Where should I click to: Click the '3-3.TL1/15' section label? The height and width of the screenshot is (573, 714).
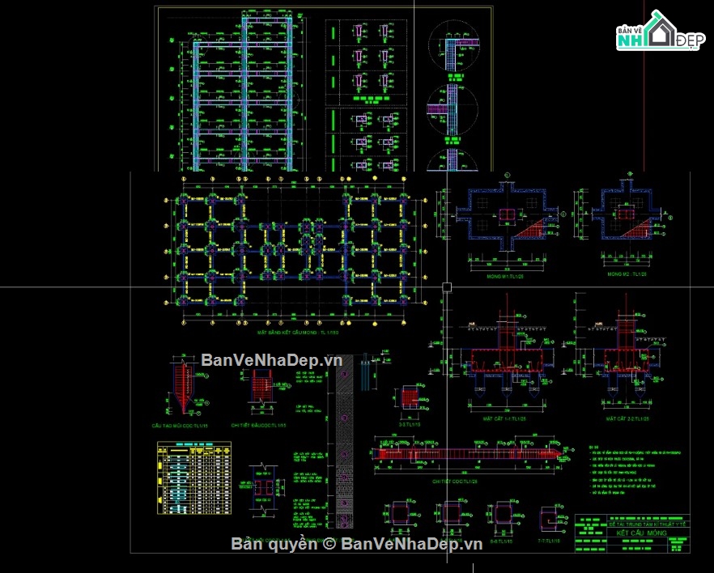tap(410, 425)
